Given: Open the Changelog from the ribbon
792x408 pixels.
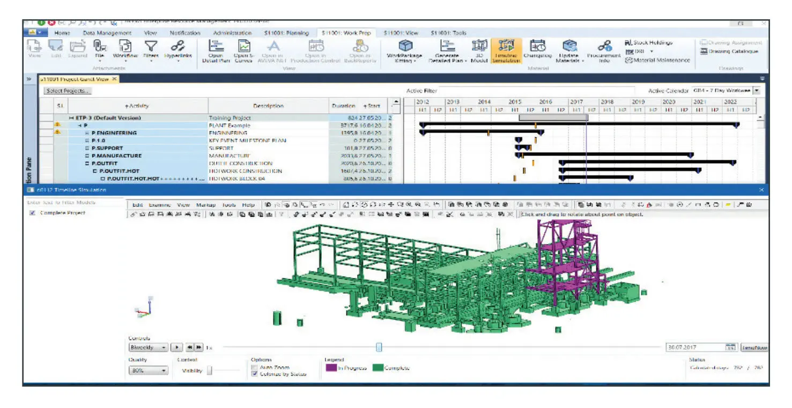Looking at the screenshot, I should (x=537, y=51).
